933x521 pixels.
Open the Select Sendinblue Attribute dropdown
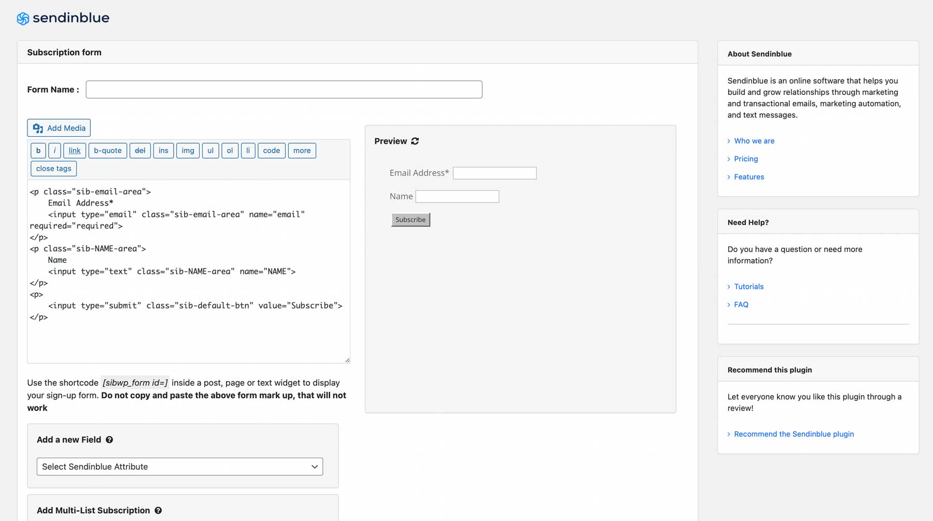tap(179, 467)
